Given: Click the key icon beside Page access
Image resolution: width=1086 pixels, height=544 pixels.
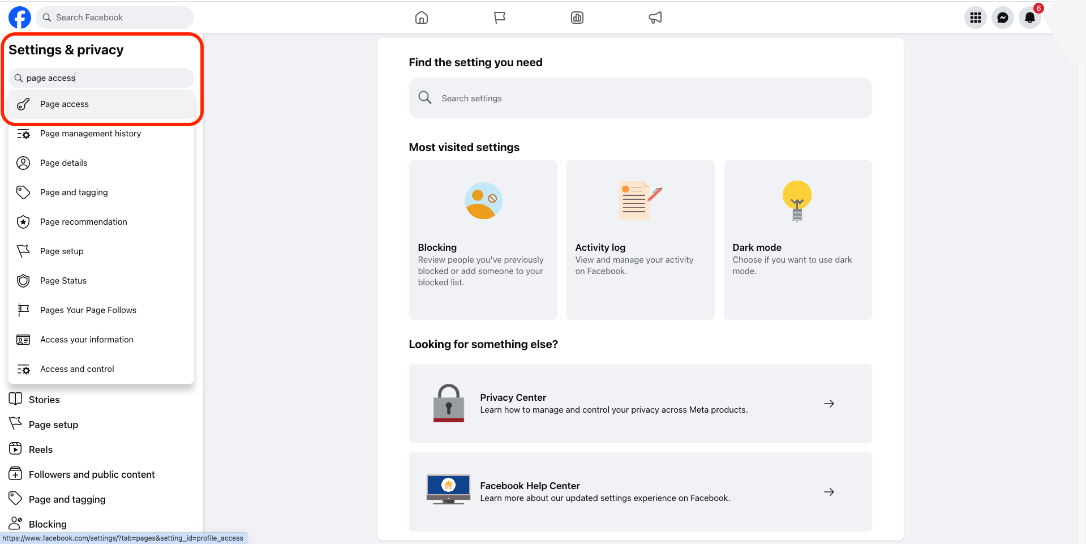Looking at the screenshot, I should [x=23, y=104].
